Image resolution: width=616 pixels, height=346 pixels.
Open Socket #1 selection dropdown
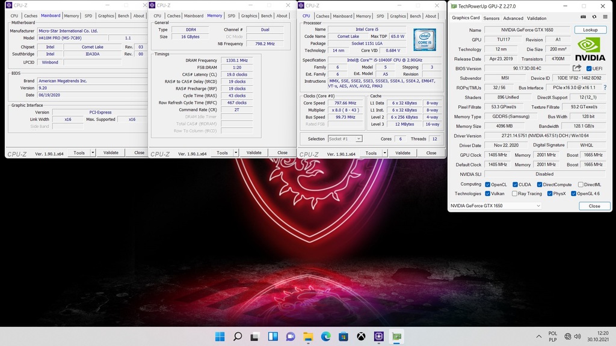coord(345,139)
